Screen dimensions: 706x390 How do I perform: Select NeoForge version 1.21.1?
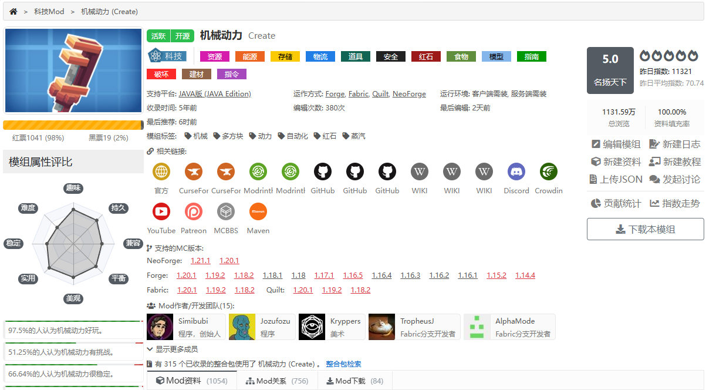pos(200,261)
